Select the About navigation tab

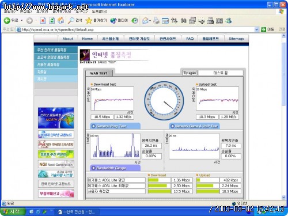tap(68, 39)
